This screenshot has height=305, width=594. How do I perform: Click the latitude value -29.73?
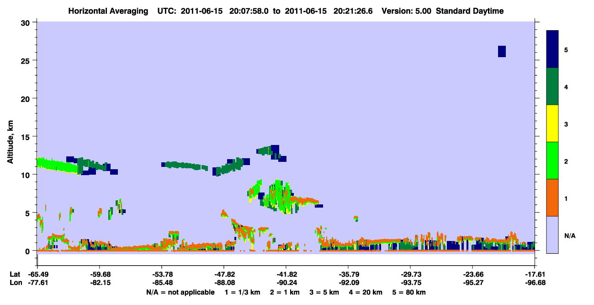coord(410,274)
